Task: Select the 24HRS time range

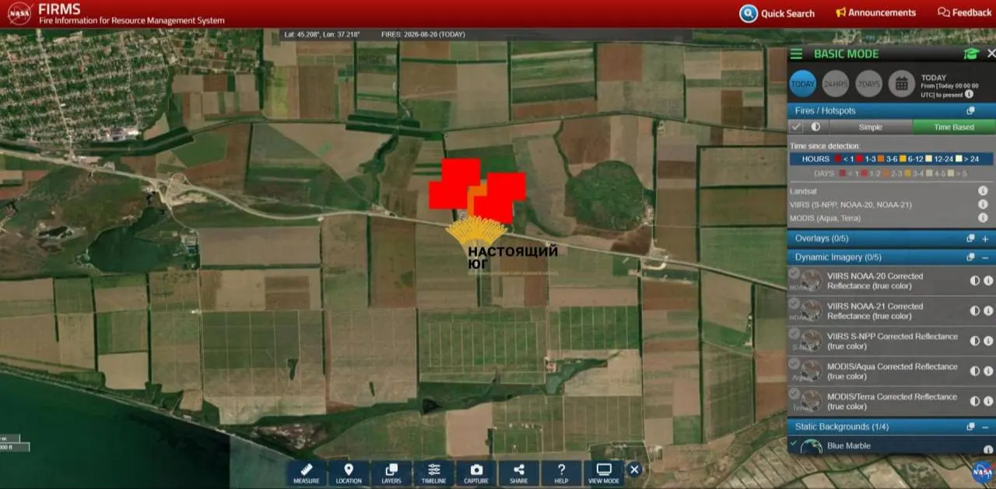Action: [x=836, y=84]
